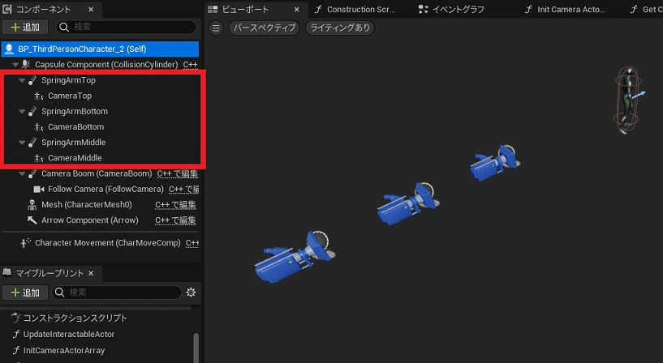
Task: Select the SpringArmTop spring arm icon
Action: coord(32,80)
